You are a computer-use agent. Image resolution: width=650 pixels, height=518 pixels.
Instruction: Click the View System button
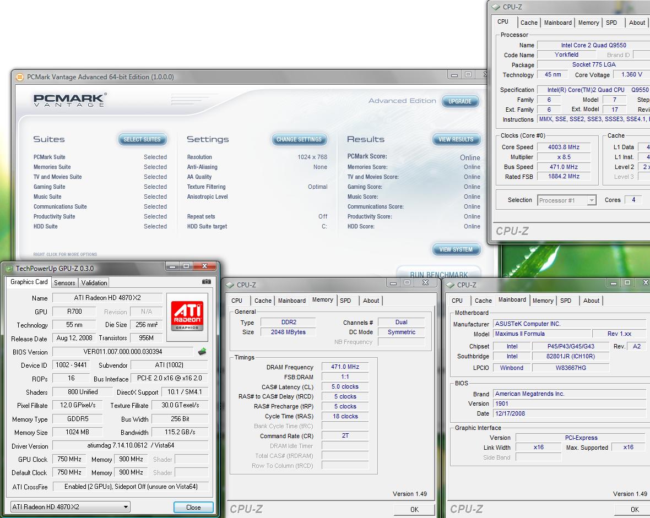[456, 249]
